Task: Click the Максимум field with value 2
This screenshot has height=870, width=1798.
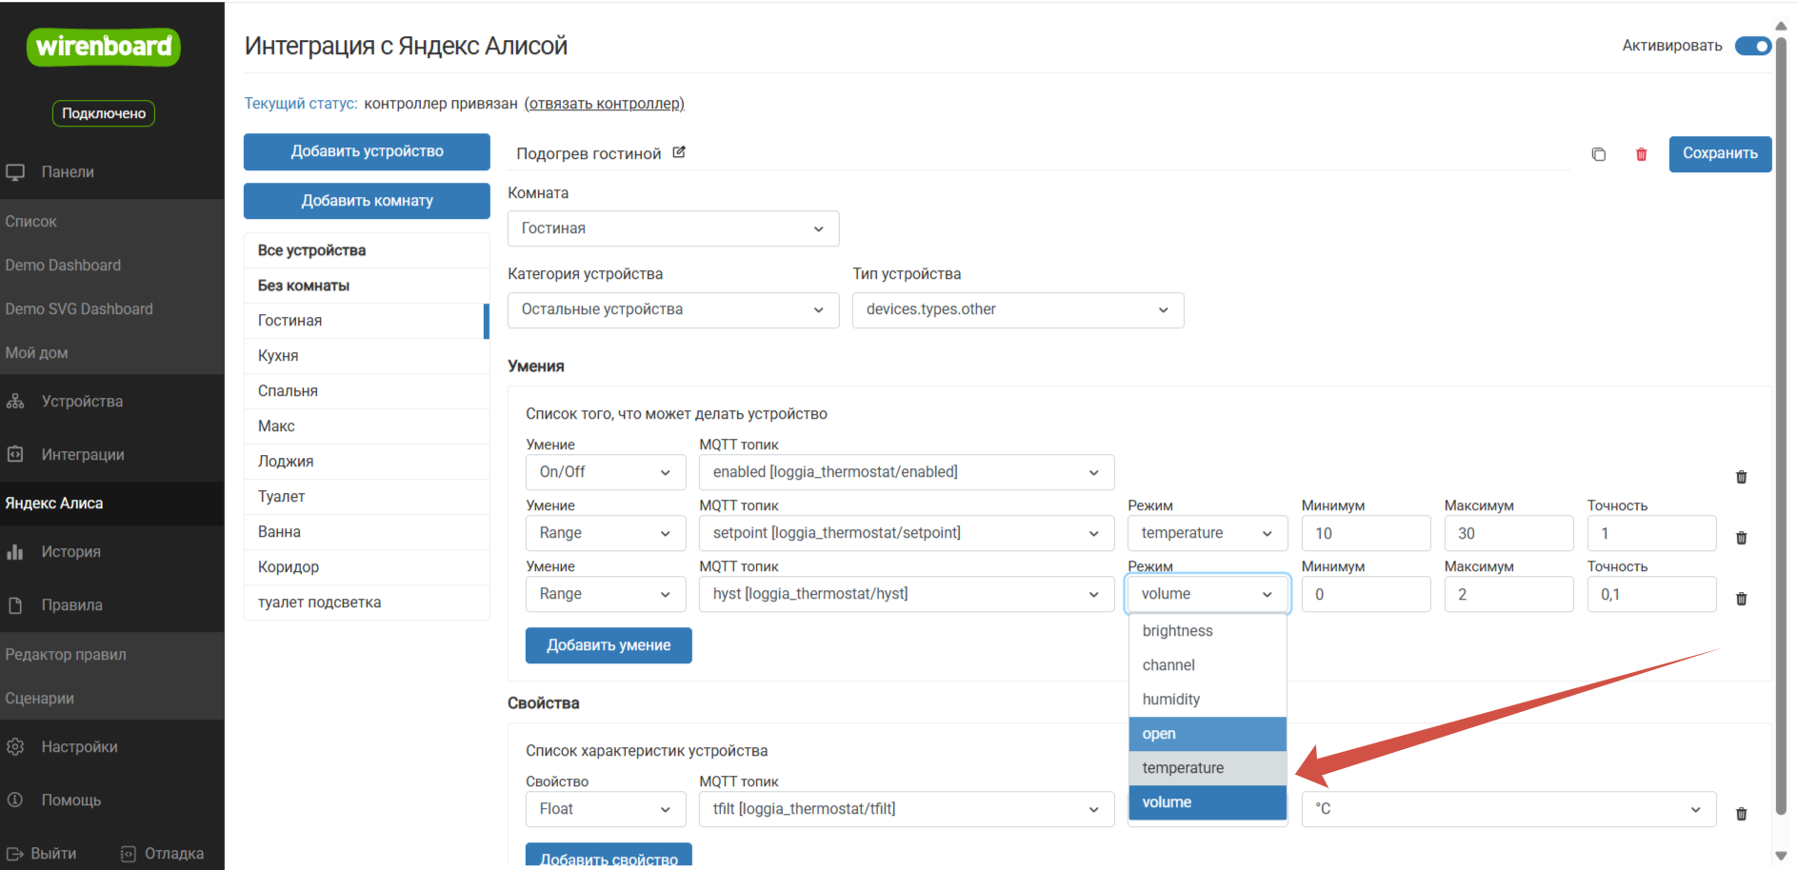Action: click(x=1508, y=594)
